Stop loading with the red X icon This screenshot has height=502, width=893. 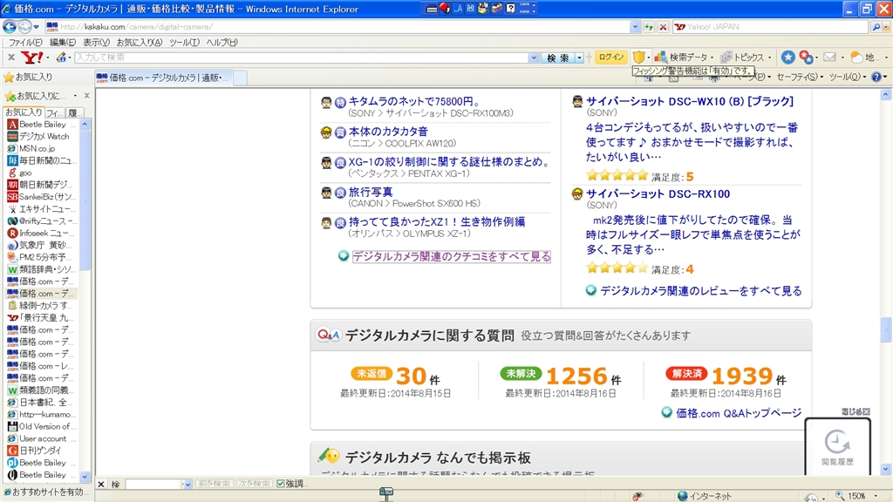click(x=663, y=27)
